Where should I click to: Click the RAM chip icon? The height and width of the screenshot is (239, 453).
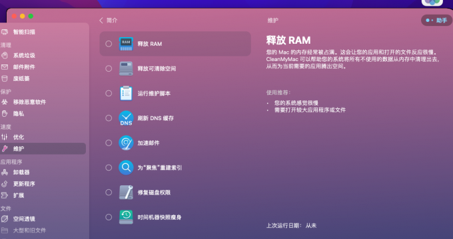(x=126, y=44)
